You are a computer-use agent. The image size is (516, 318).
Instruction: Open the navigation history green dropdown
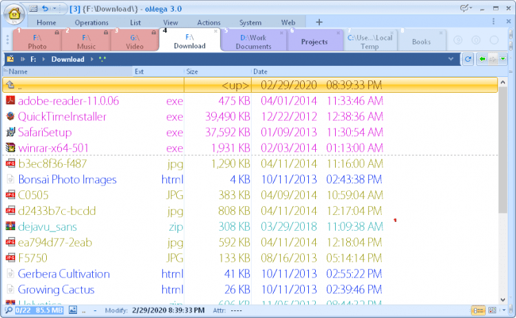point(503,59)
